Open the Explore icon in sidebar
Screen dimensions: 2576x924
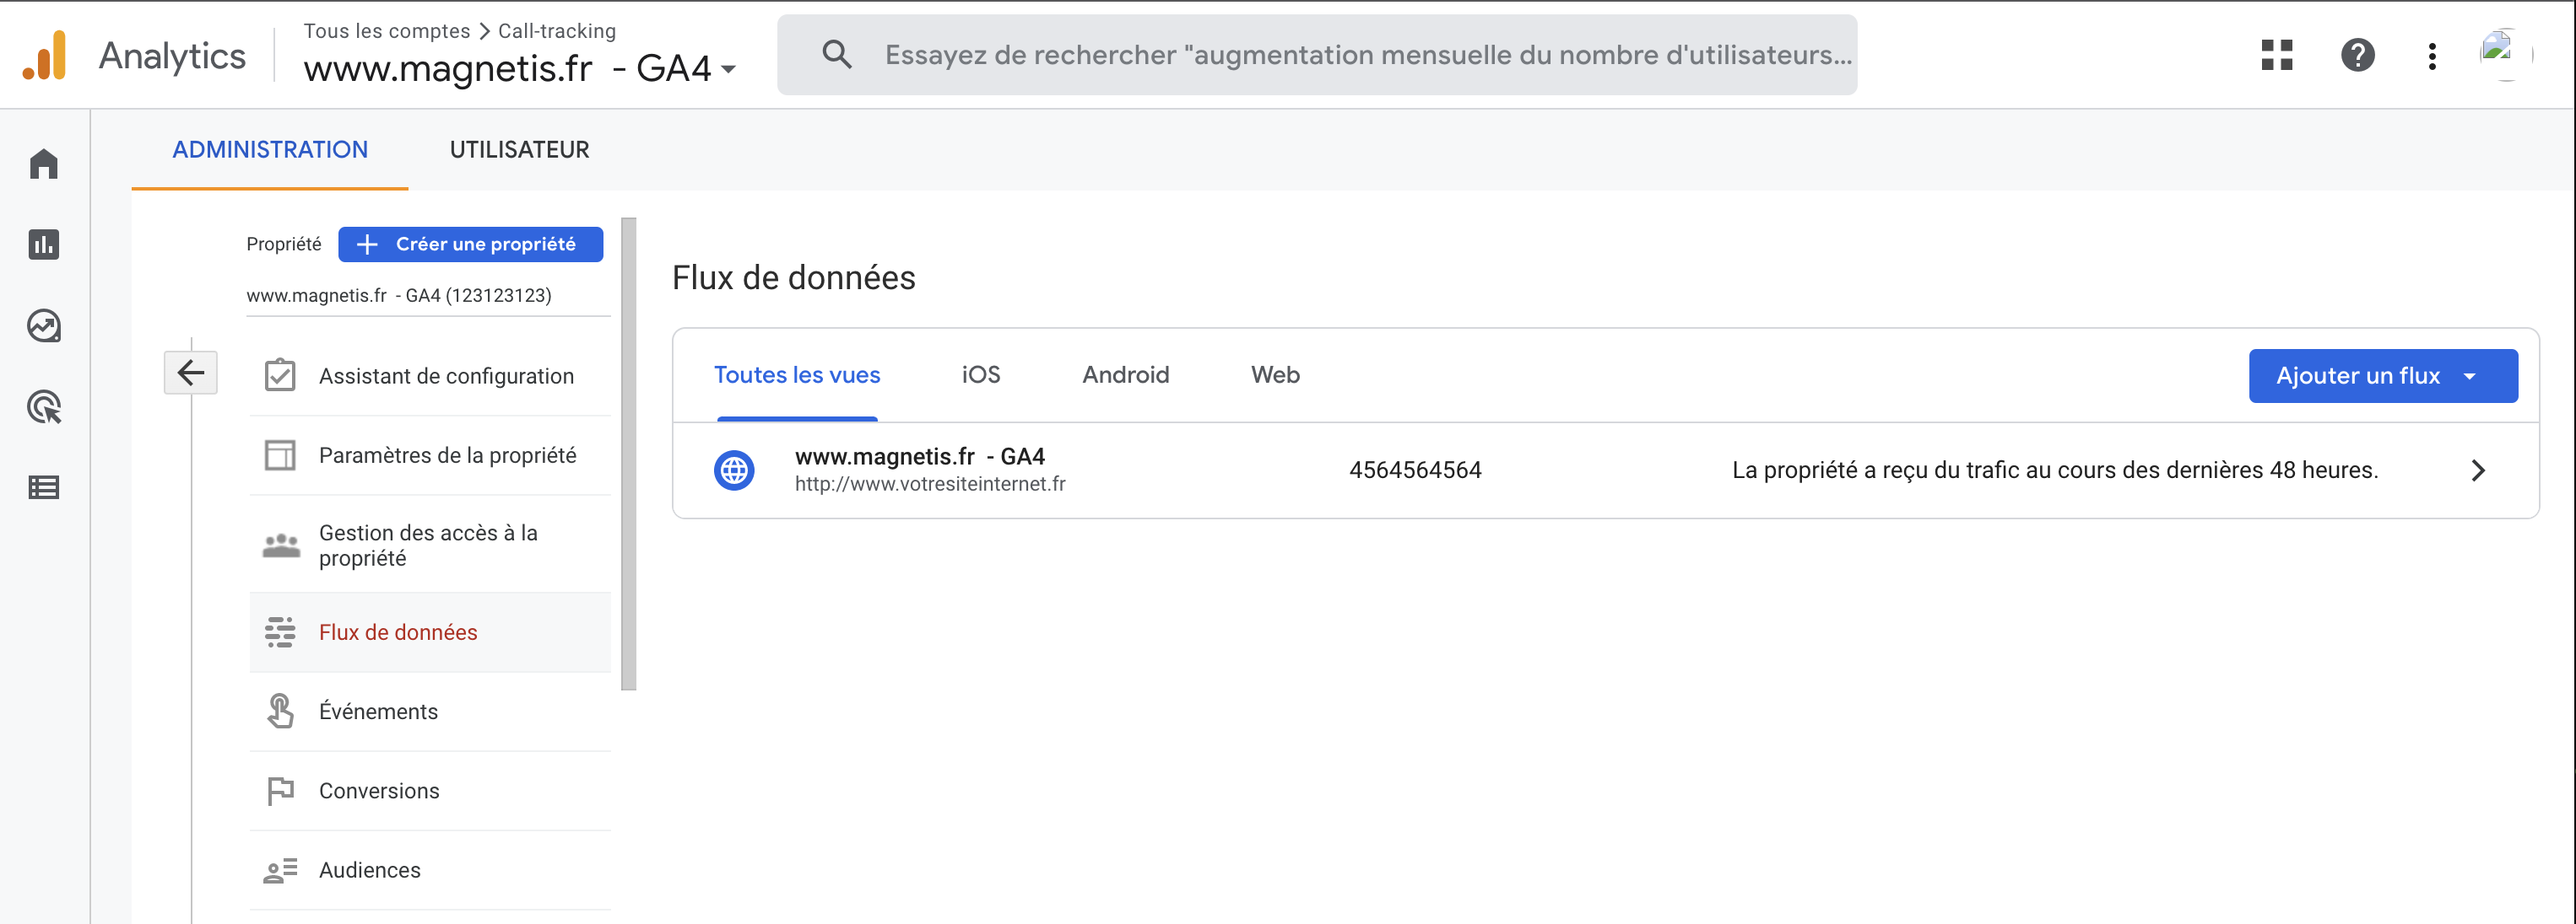tap(44, 325)
